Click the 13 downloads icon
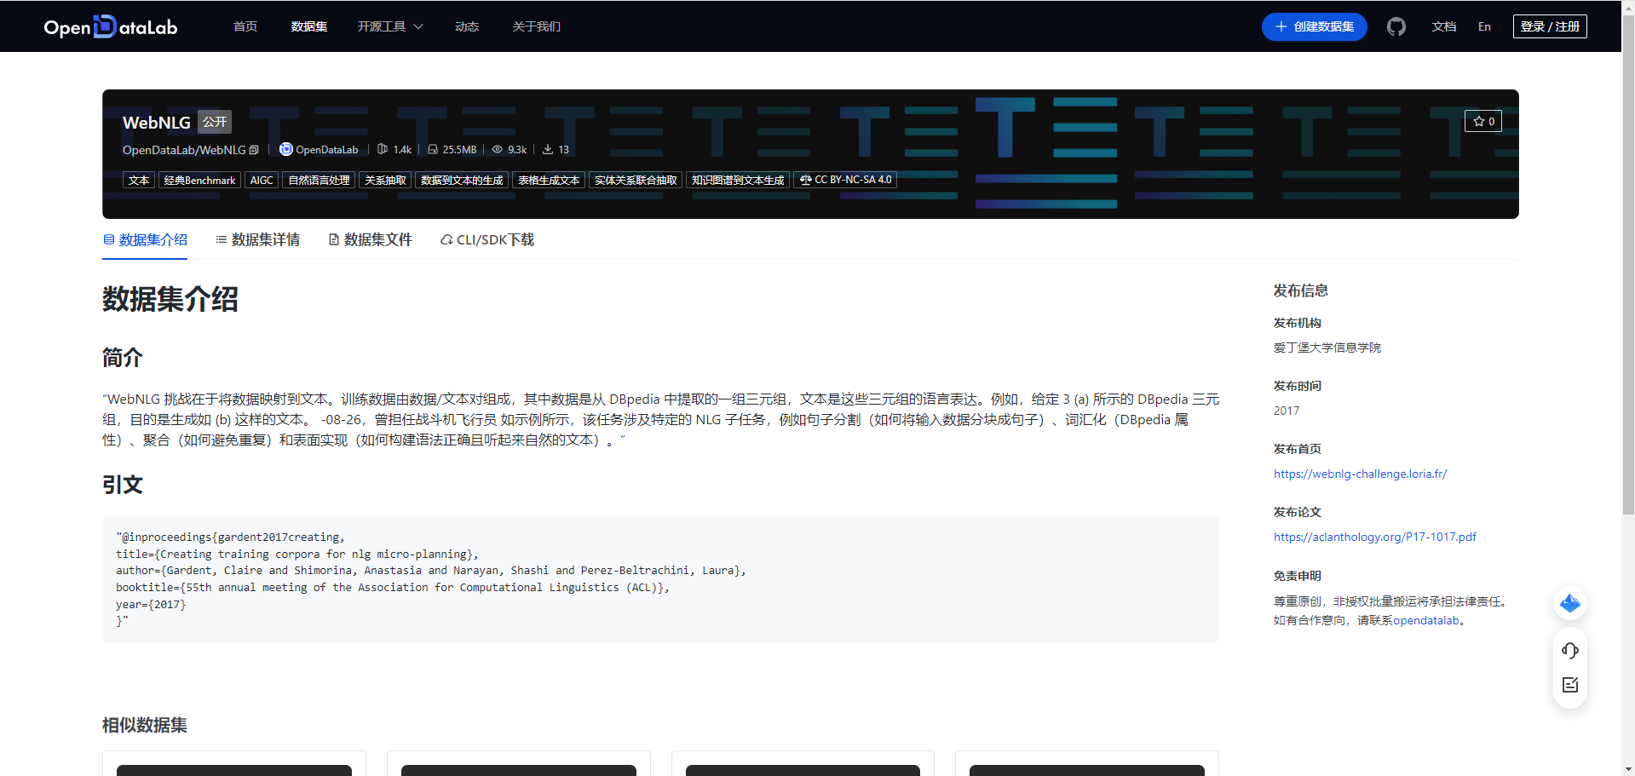Viewport: 1635px width, 776px height. point(548,149)
